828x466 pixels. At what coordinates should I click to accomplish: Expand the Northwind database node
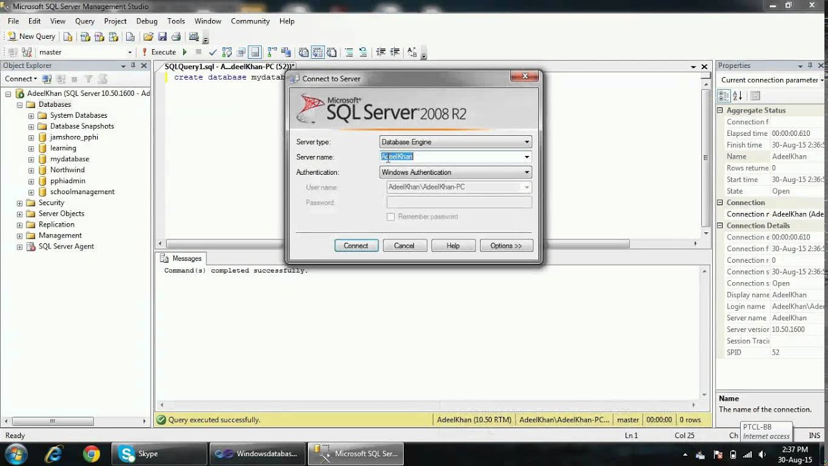[31, 170]
